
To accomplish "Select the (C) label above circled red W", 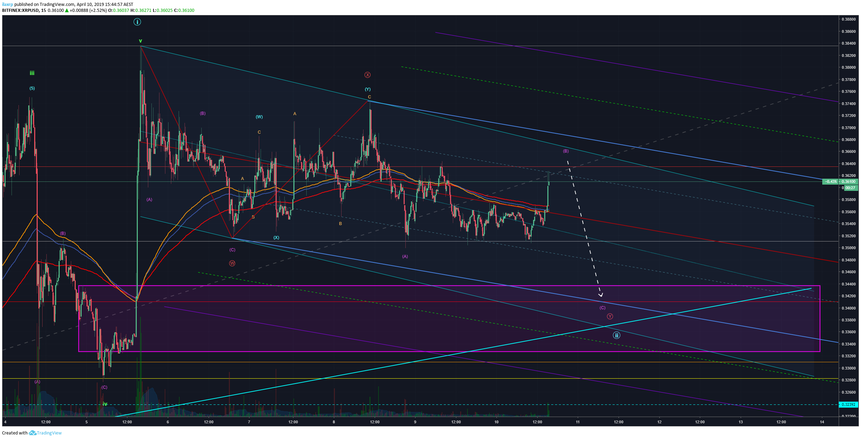I will click(x=232, y=250).
